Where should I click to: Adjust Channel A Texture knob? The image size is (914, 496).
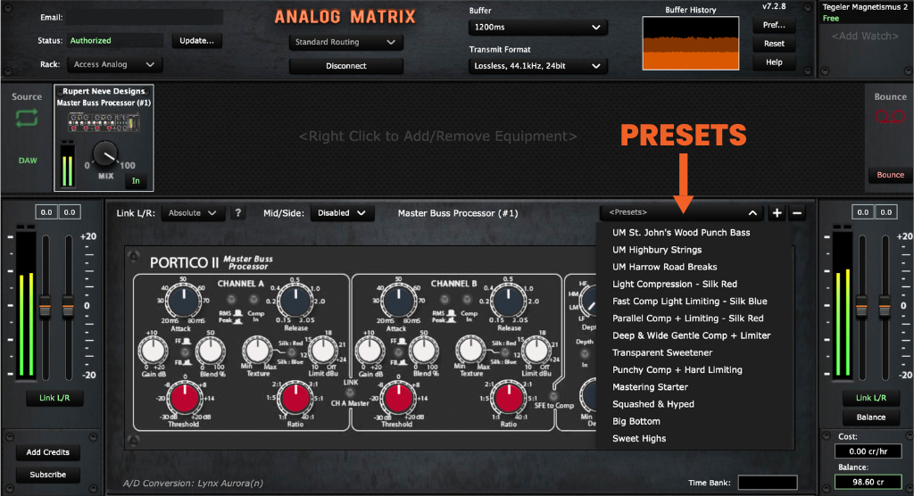pyautogui.click(x=257, y=351)
